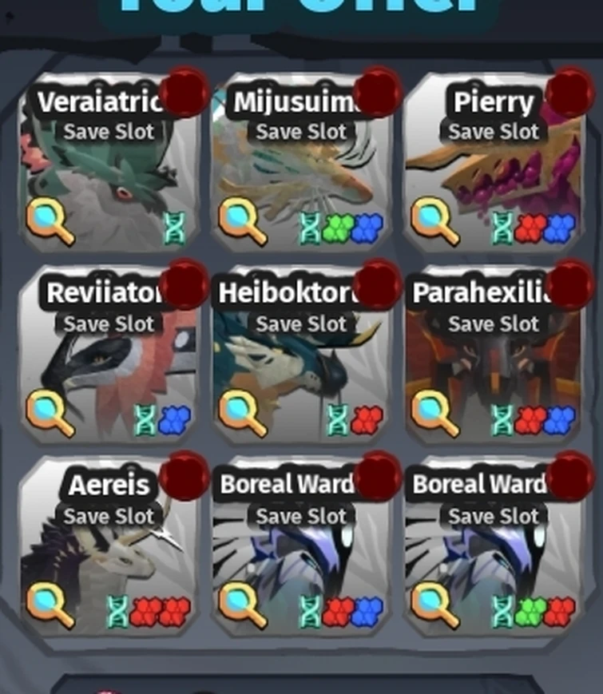This screenshot has width=603, height=694.
Task: Inspect Aereis using its magnifying glass
Action: (50, 605)
